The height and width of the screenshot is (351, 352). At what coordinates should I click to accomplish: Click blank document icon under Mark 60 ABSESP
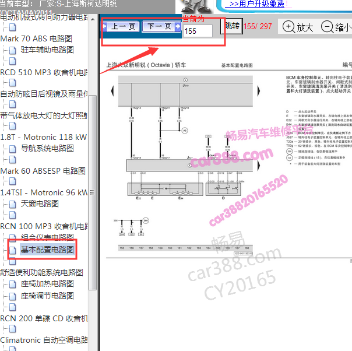[x=13, y=181]
